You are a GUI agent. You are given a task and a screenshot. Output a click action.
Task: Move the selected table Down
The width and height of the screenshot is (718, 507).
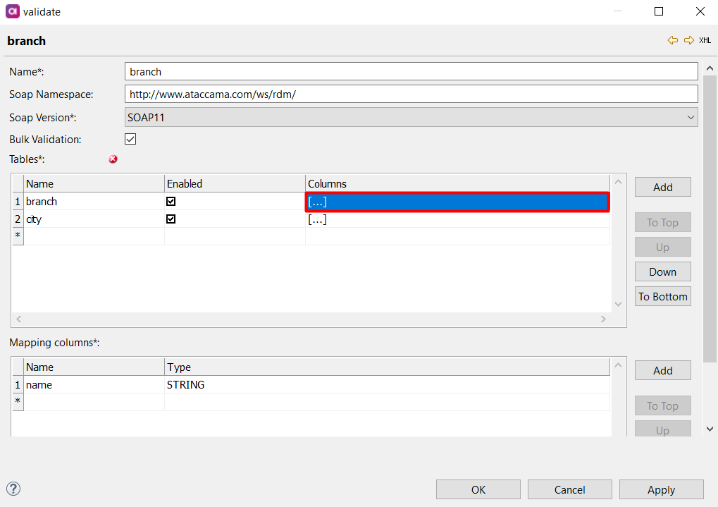pos(662,271)
